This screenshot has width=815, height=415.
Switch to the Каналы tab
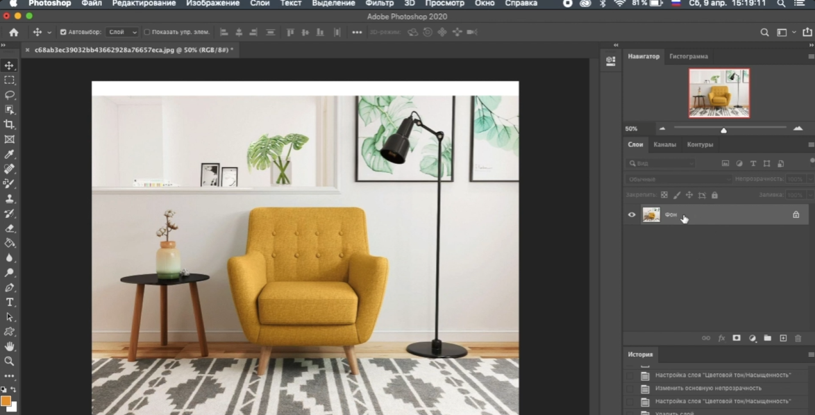pos(665,145)
